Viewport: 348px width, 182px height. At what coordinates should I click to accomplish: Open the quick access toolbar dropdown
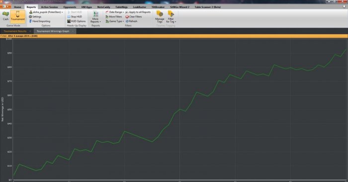click(7, 6)
